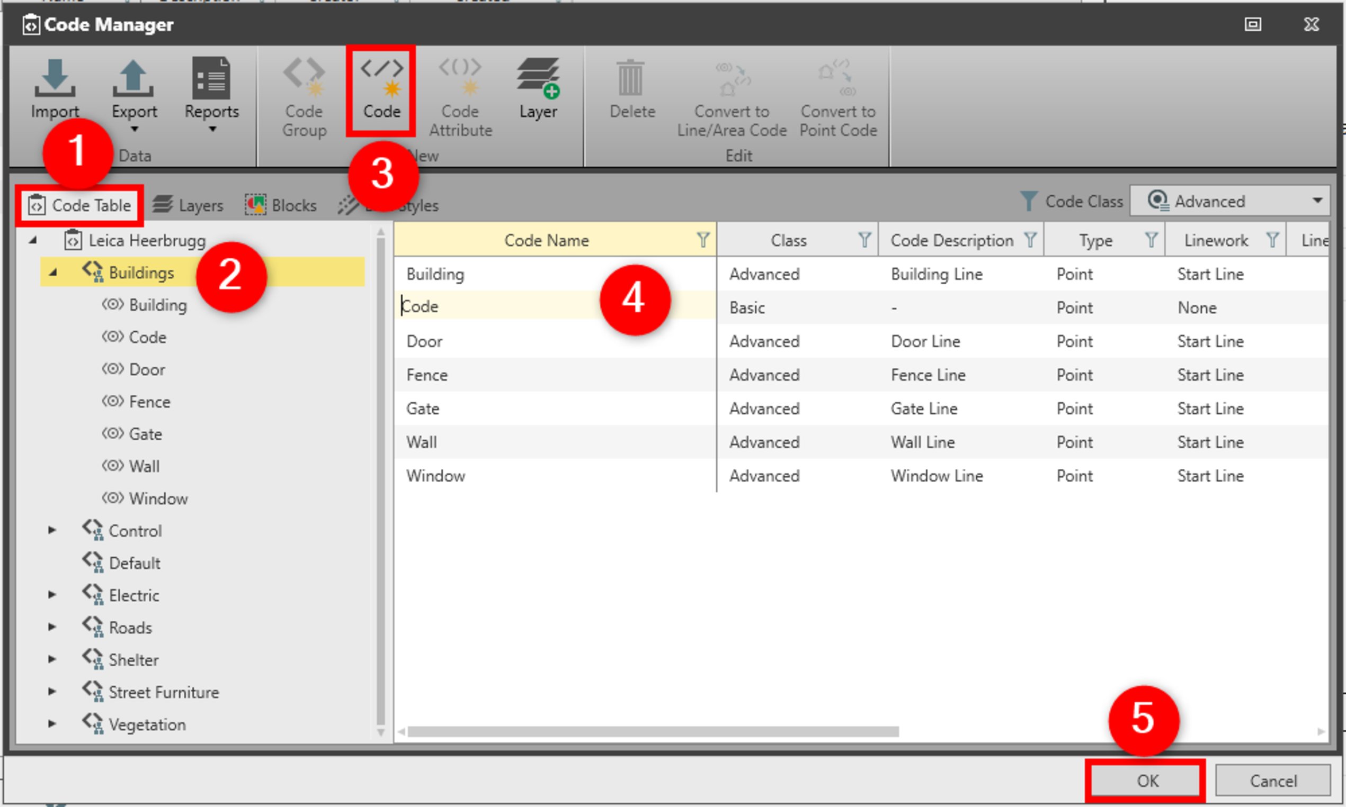Click the Gate Line description cell
The height and width of the screenshot is (807, 1346).
point(924,409)
